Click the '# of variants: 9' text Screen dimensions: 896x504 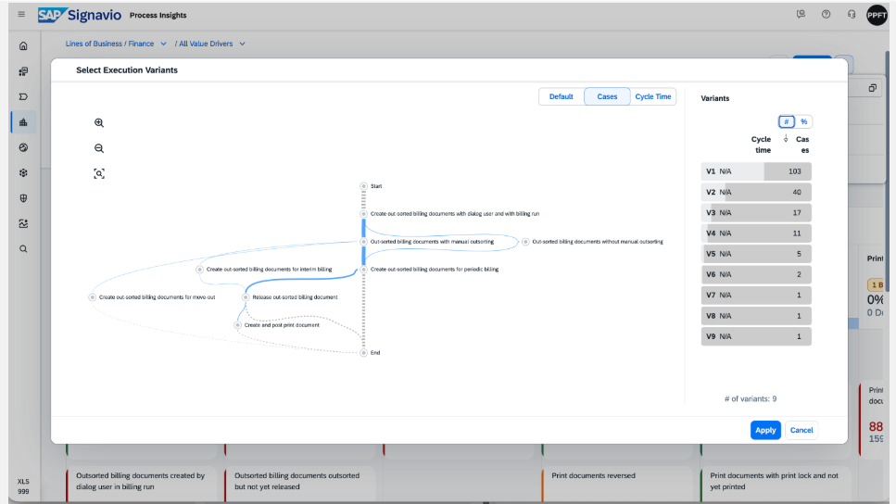pyautogui.click(x=751, y=399)
